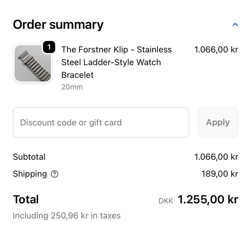Click the Including 250,96 kr in taxes note
The height and width of the screenshot is (230, 251).
67,216
